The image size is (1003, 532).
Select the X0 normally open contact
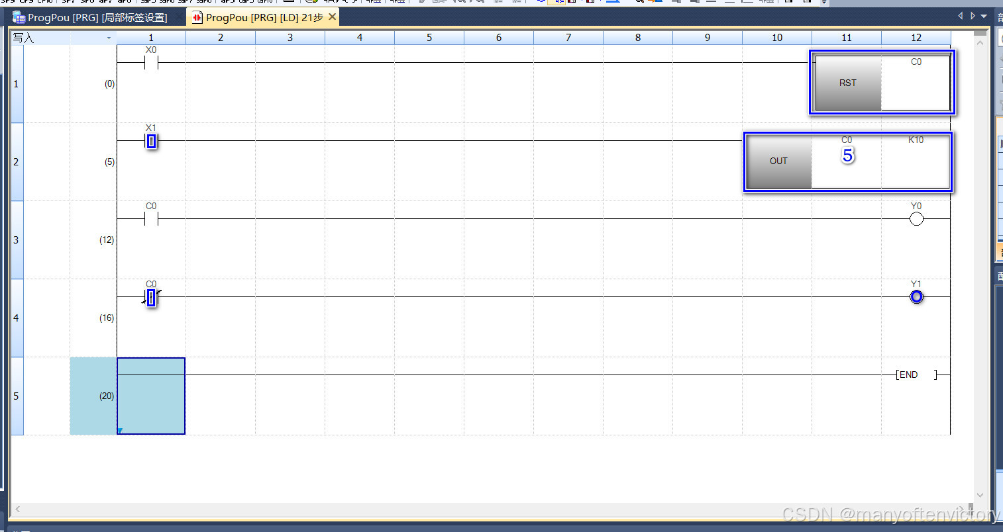[151, 63]
